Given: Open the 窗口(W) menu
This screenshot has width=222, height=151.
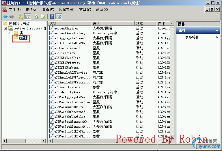Looking at the screenshot, I should [85, 10].
